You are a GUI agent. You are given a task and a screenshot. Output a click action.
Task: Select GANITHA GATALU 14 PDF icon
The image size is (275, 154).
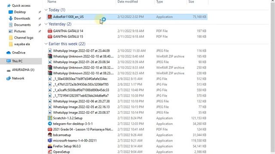[x=50, y=31]
